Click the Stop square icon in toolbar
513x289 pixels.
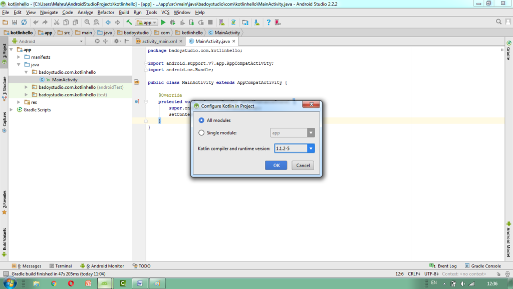pyautogui.click(x=210, y=22)
